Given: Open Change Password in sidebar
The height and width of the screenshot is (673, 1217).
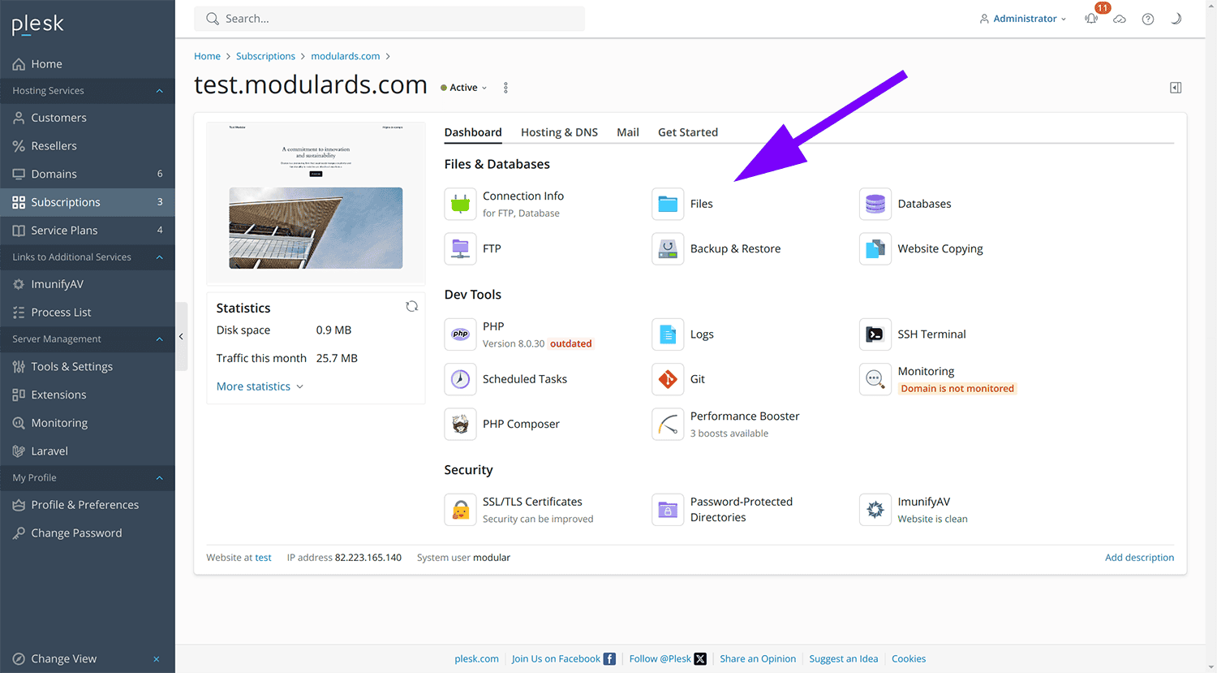Looking at the screenshot, I should point(88,533).
